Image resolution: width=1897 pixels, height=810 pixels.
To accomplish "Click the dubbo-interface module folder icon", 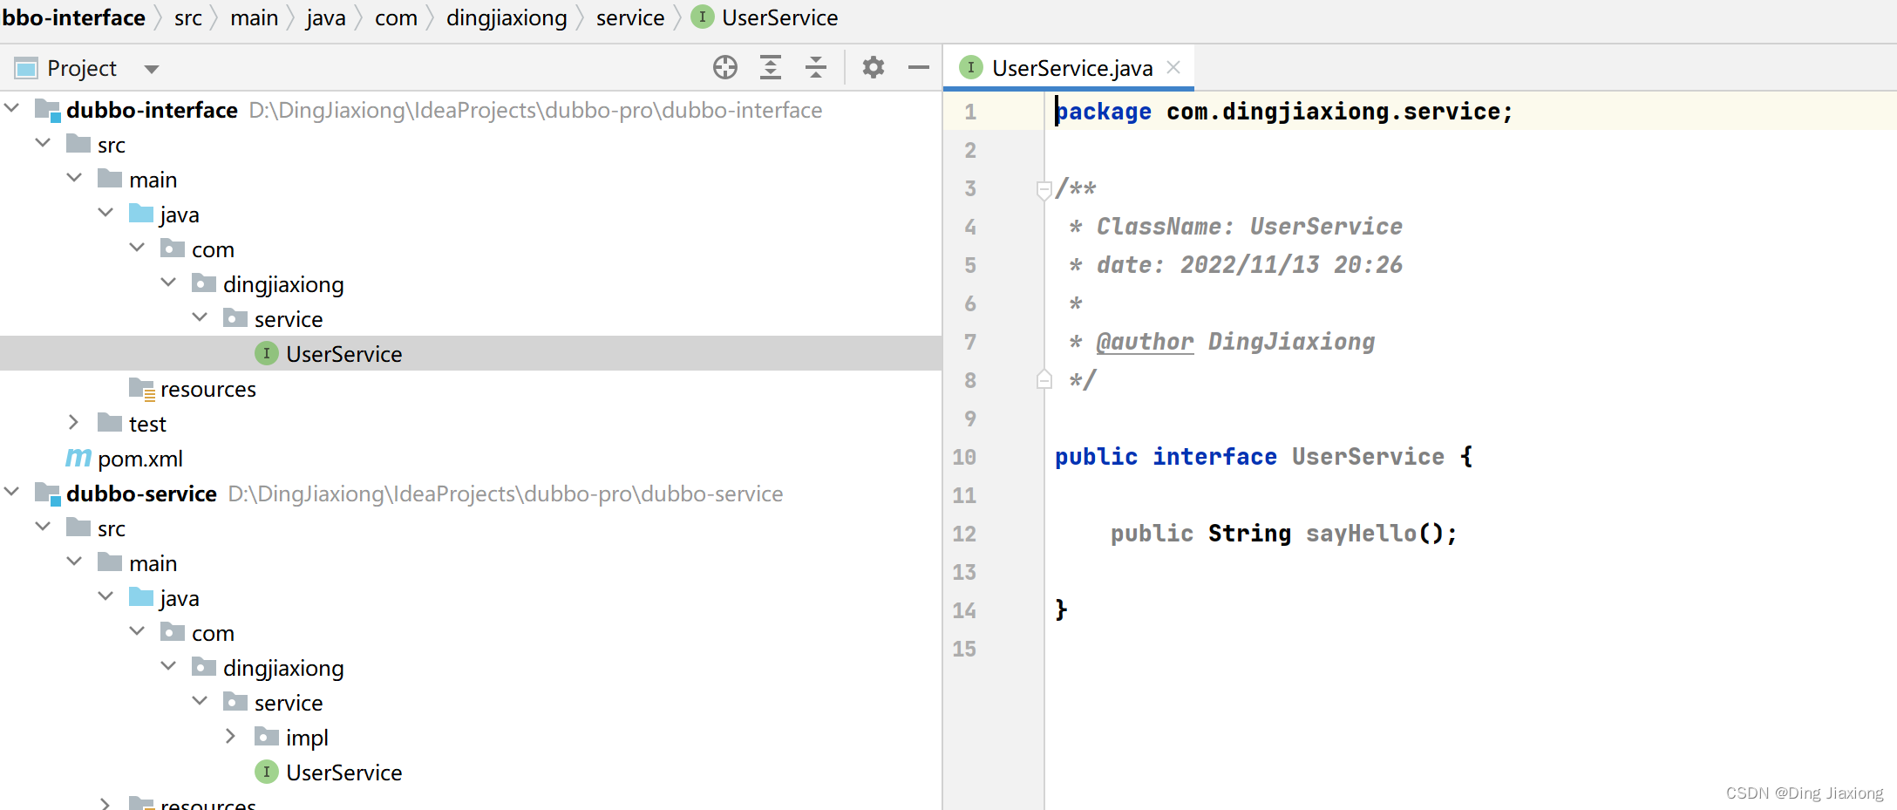I will (47, 110).
